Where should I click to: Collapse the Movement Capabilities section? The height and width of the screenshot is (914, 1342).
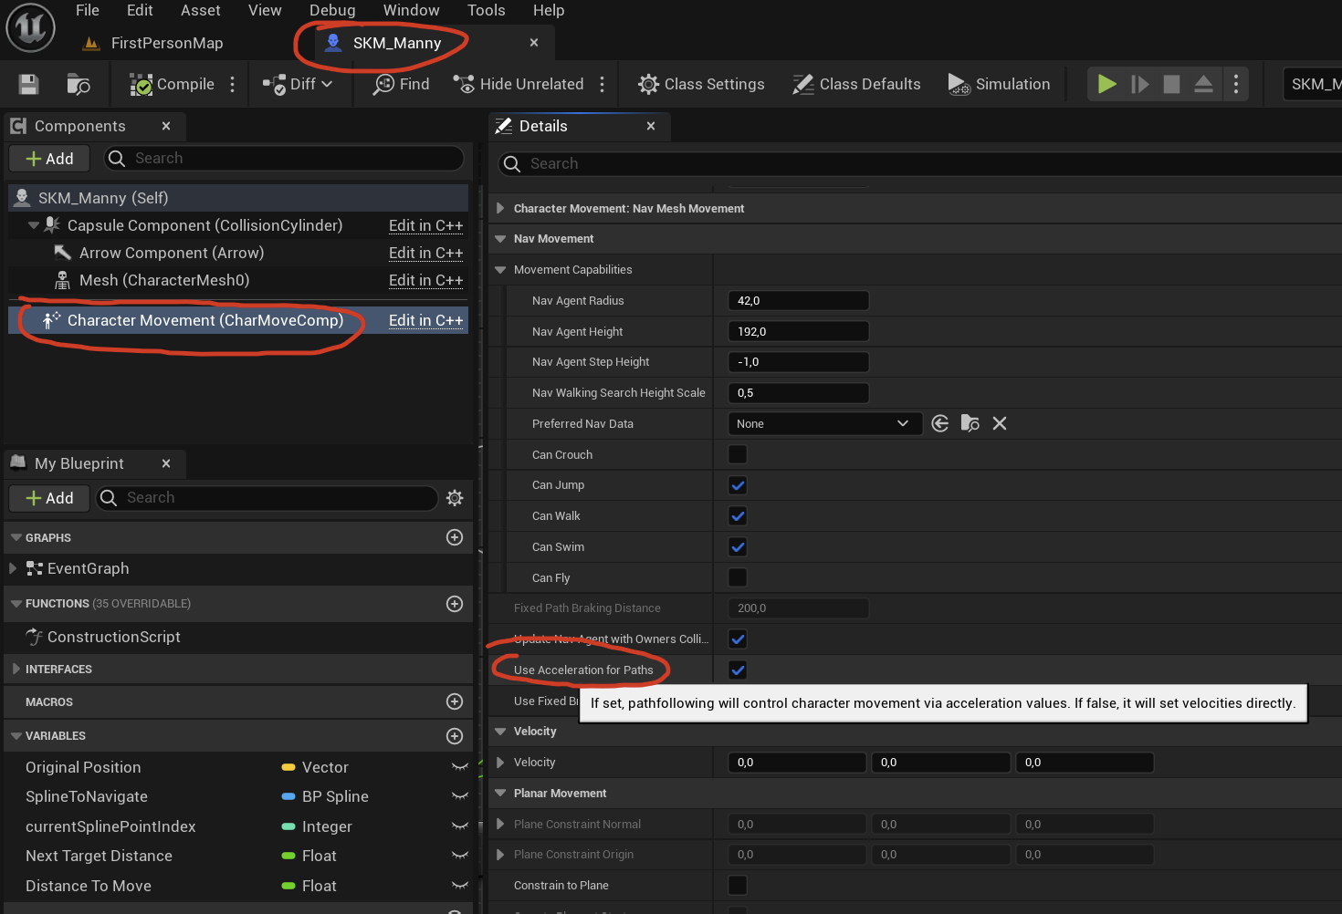pos(500,270)
